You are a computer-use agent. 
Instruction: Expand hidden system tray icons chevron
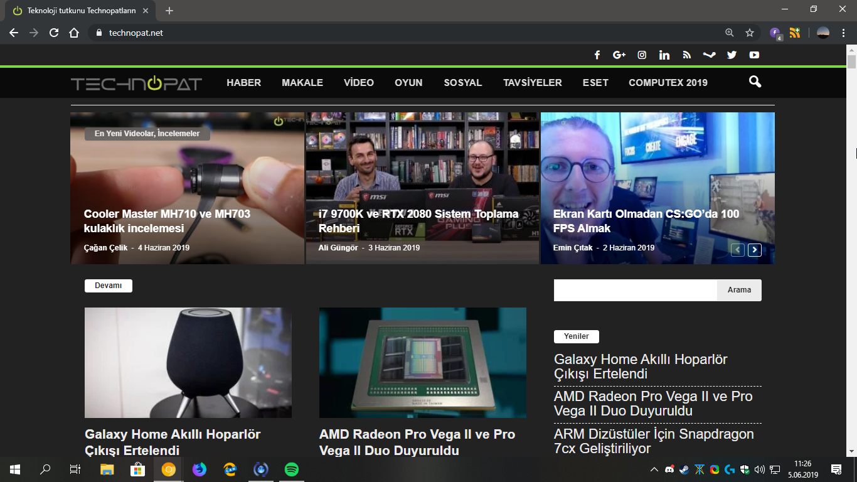pos(654,469)
